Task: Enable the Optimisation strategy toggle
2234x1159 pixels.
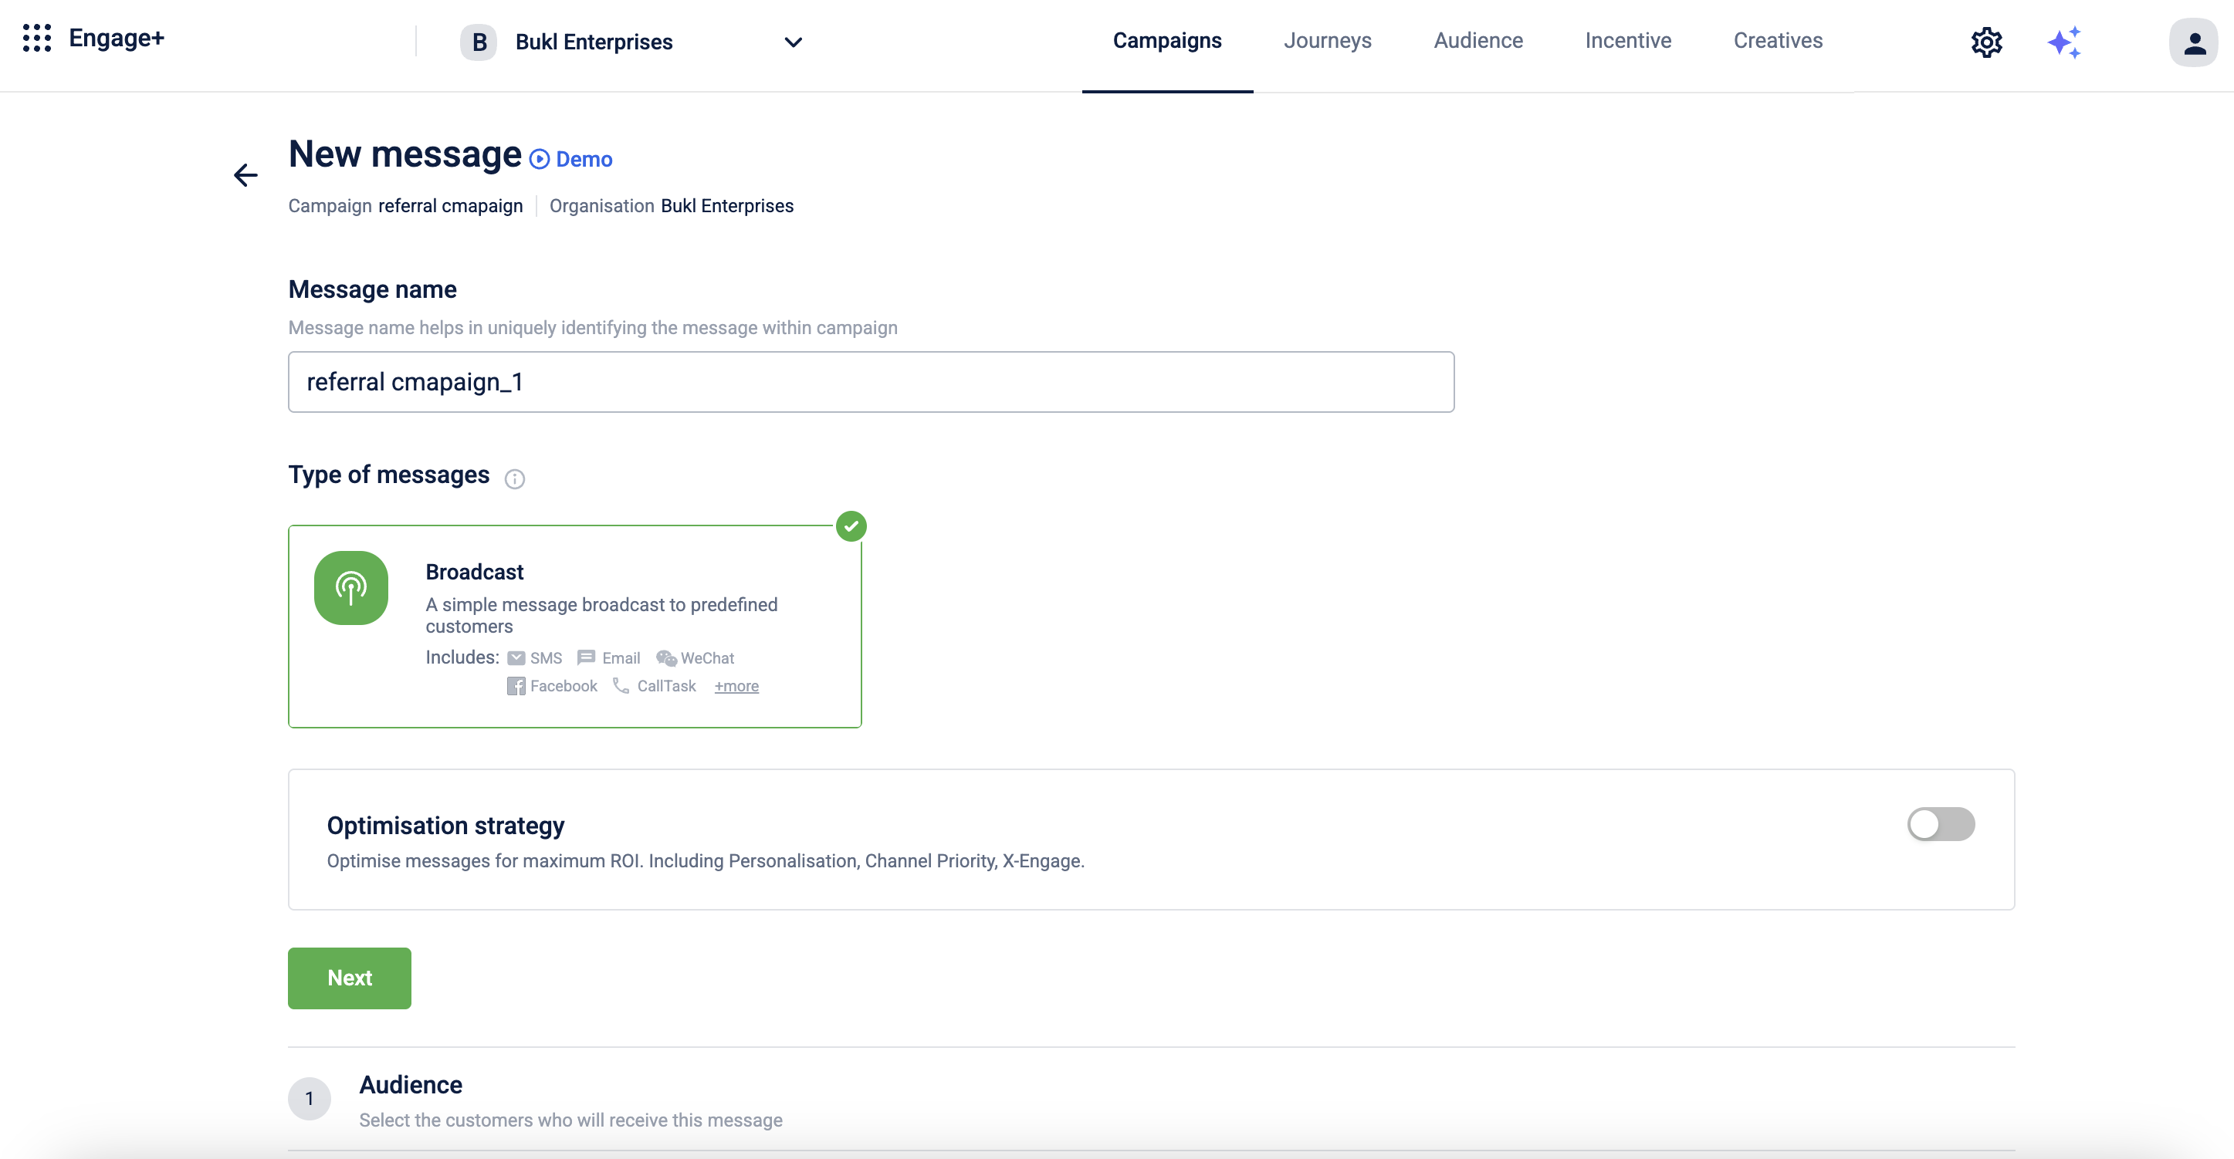Action: pos(1940,823)
